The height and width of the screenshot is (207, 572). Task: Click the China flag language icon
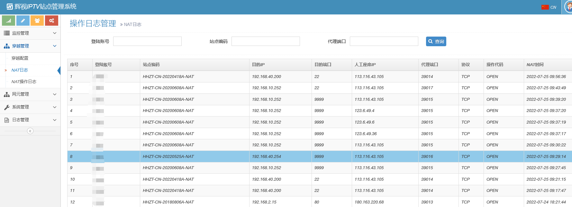pos(545,7)
